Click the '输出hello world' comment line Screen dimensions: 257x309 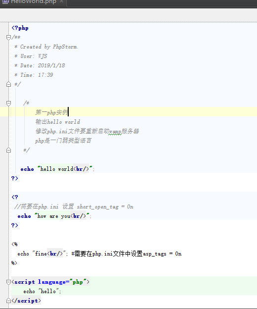coord(58,122)
